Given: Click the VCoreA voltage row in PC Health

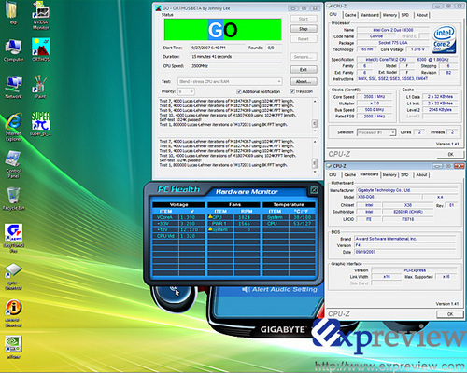Looking at the screenshot, I should pos(178,217).
